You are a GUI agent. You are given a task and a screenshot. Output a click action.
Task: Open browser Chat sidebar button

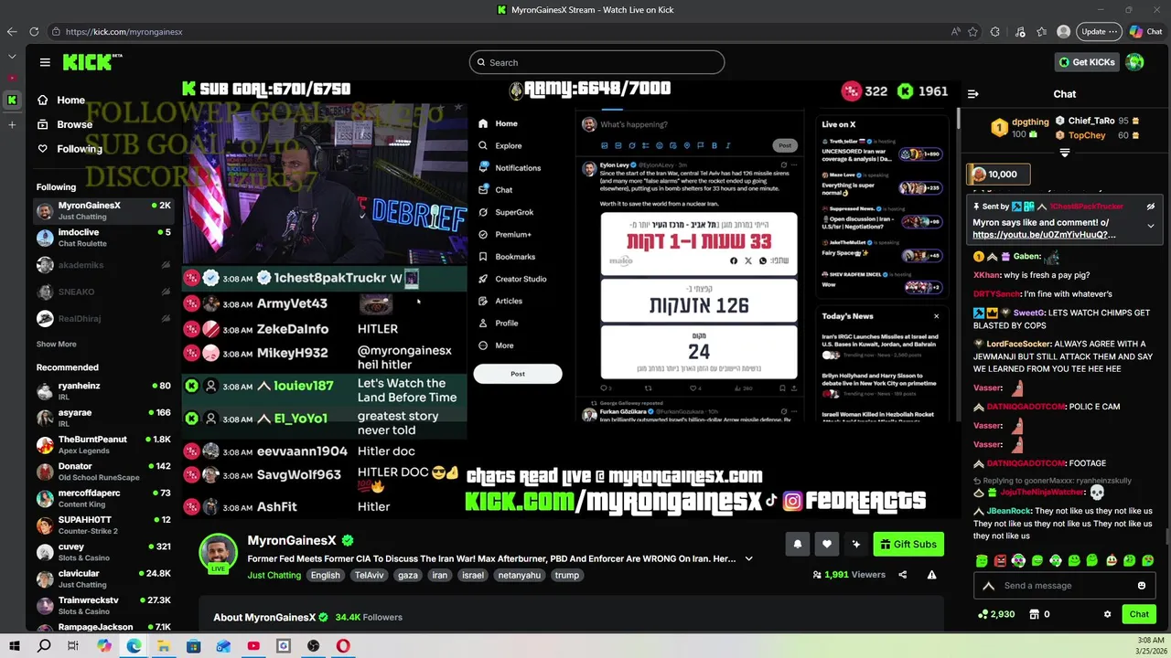coord(1145,31)
